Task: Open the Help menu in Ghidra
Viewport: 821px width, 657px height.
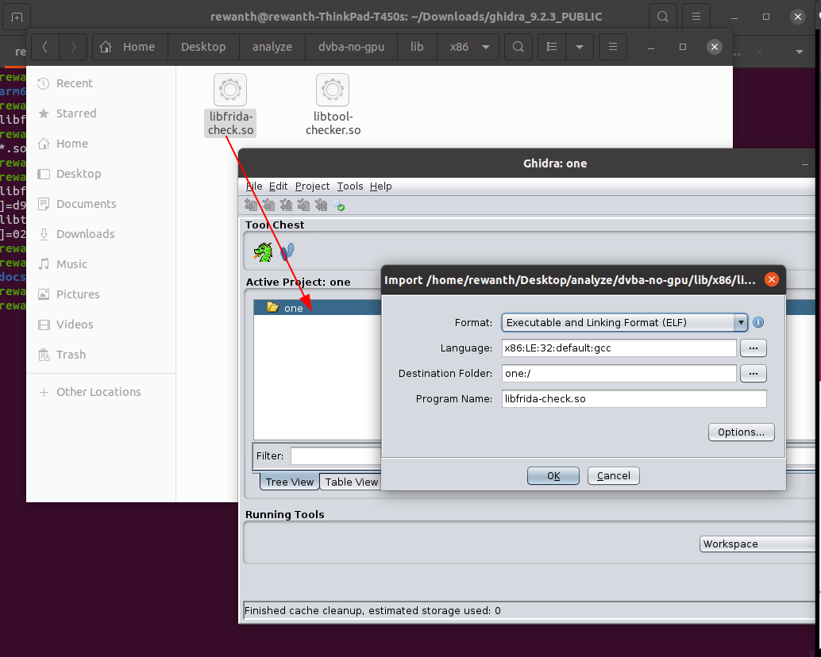Action: pos(380,186)
